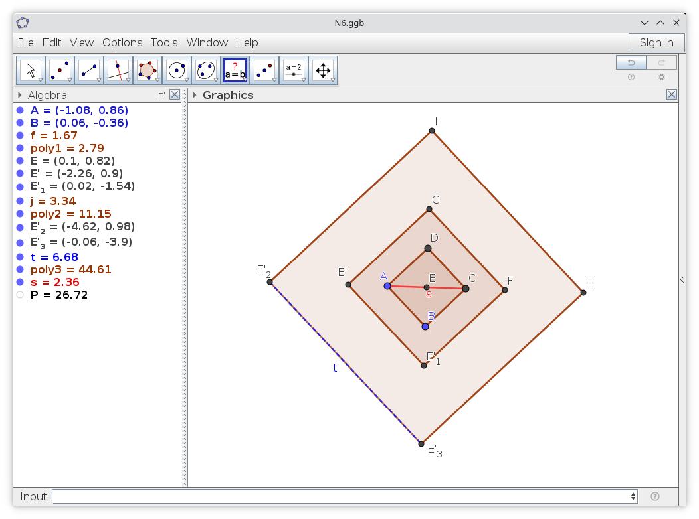Activate the Polygon tool
Screen dimensions: 699x519
coord(148,70)
